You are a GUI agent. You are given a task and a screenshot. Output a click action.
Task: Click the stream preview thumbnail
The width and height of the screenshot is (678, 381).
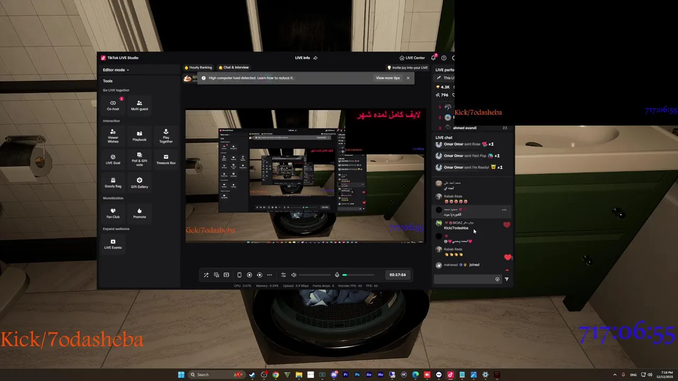pyautogui.click(x=305, y=176)
